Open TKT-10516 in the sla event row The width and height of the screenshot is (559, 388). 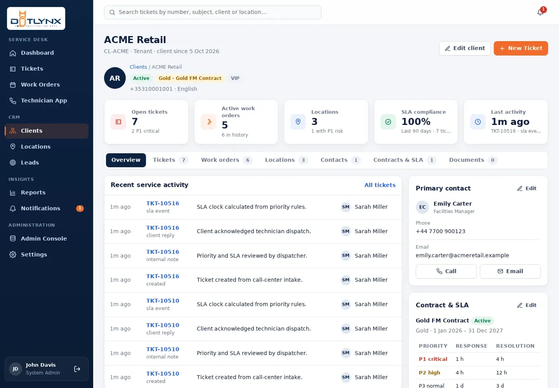pos(163,204)
